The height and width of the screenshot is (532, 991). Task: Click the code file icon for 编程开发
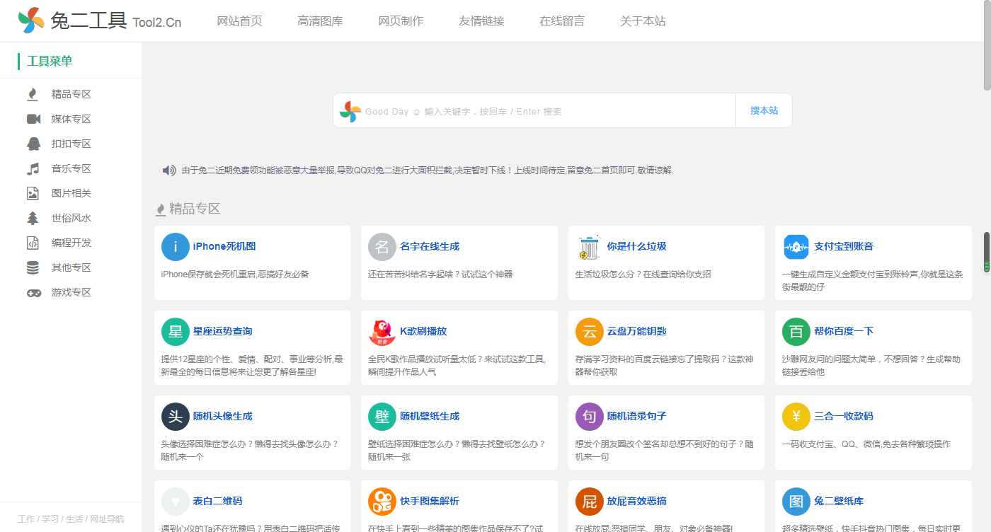click(33, 243)
